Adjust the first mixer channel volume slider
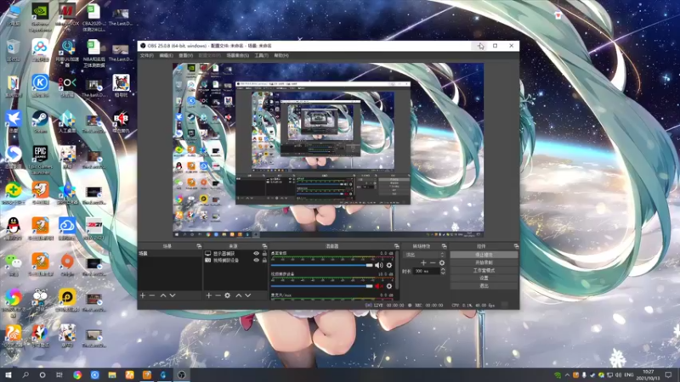The height and width of the screenshot is (382, 680). click(x=322, y=265)
